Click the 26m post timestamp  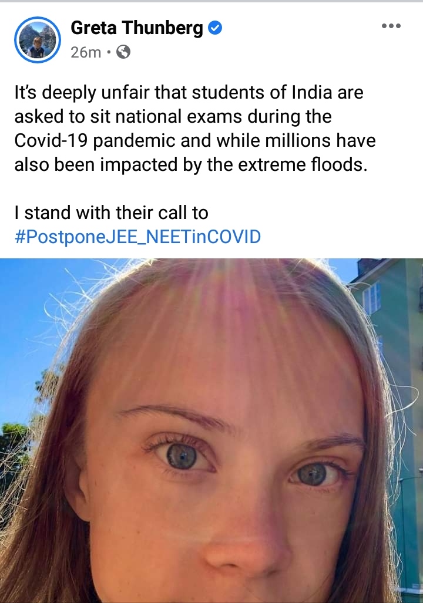86,52
